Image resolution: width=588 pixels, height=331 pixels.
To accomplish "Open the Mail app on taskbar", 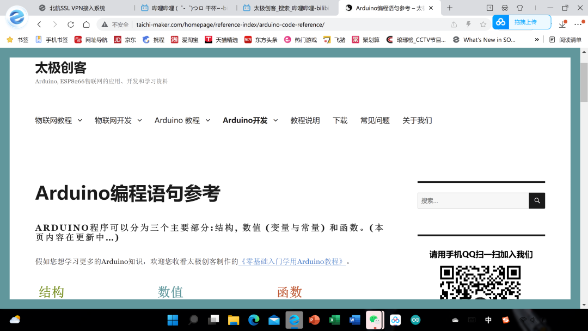I will coord(274,320).
